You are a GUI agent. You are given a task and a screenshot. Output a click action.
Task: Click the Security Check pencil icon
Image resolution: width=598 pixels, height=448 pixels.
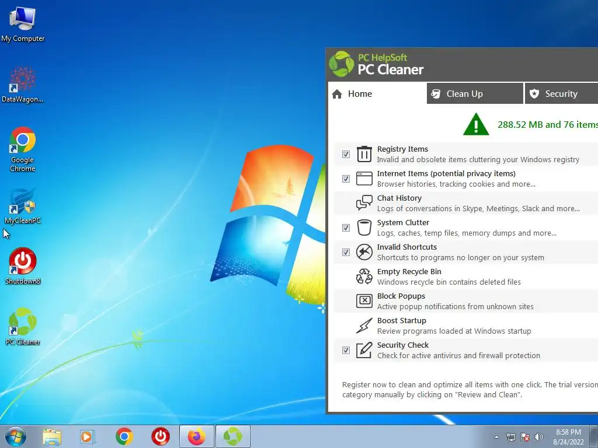[364, 350]
